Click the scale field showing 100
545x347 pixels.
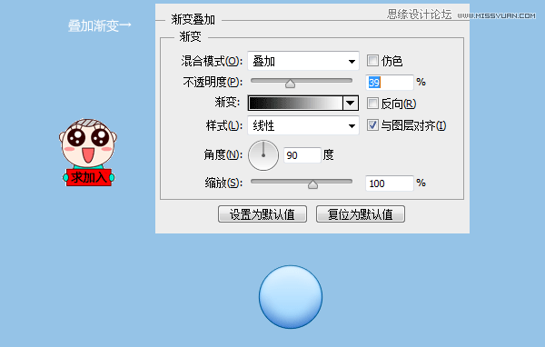[x=390, y=183]
